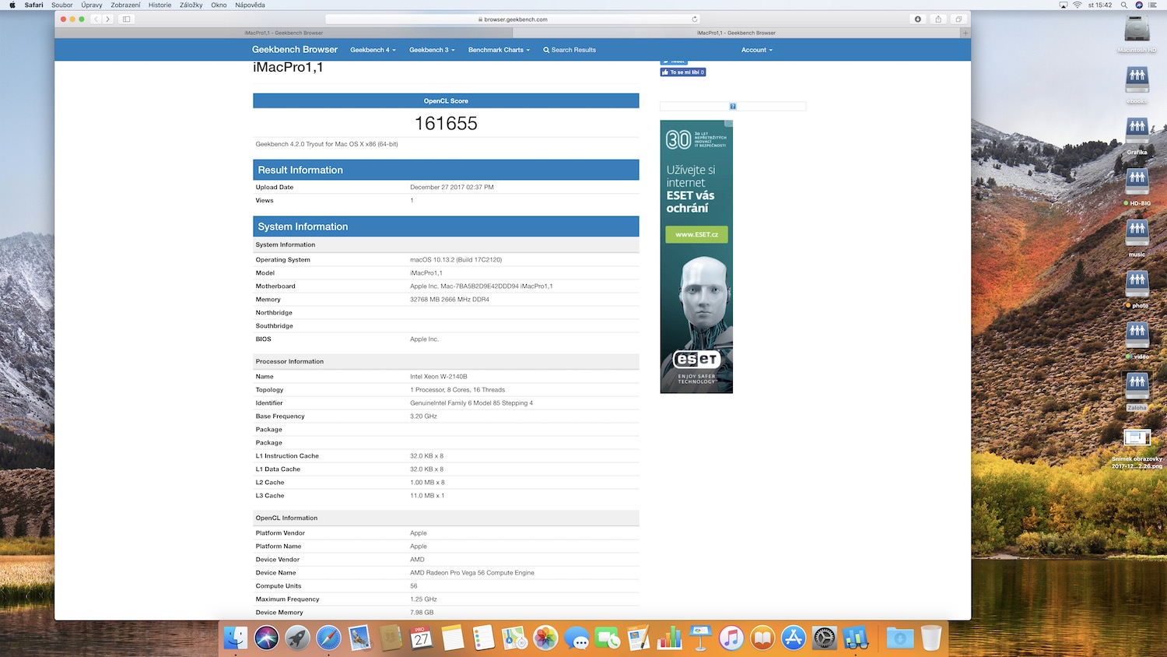Click the Facebook like button
1167x657 pixels.
(683, 72)
